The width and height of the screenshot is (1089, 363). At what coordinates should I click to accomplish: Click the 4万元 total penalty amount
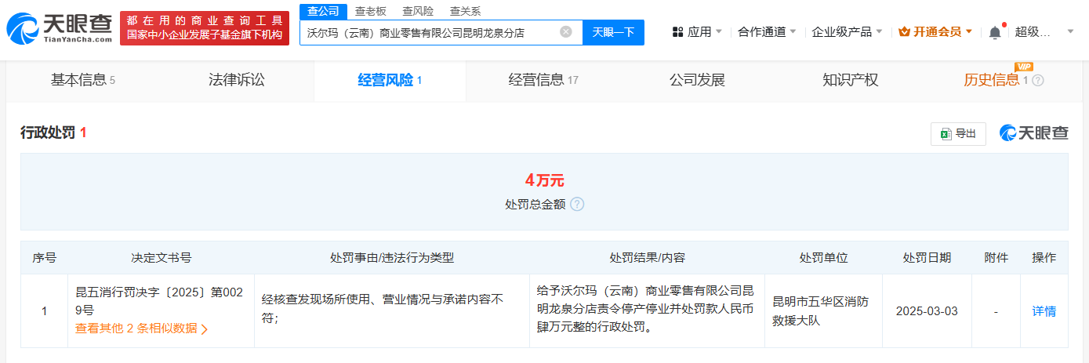click(x=544, y=180)
